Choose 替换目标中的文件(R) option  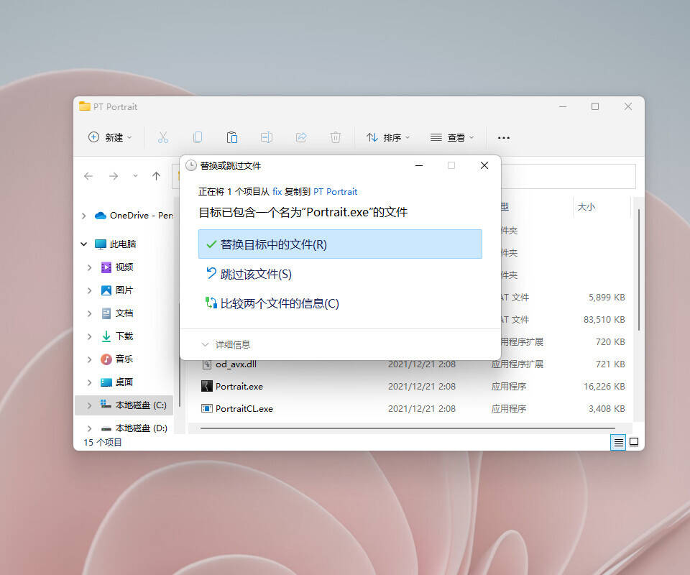click(340, 244)
